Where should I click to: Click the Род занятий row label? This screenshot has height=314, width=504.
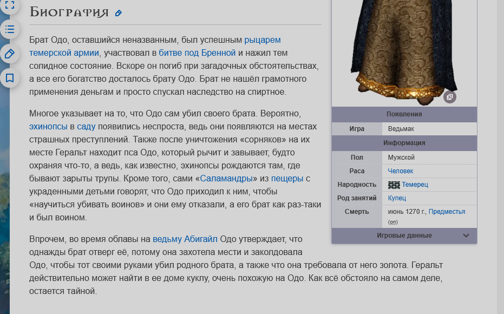357,198
